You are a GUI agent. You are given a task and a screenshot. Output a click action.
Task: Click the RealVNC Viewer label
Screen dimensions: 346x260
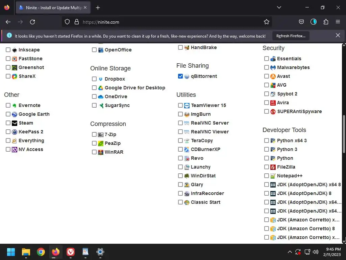click(x=209, y=132)
